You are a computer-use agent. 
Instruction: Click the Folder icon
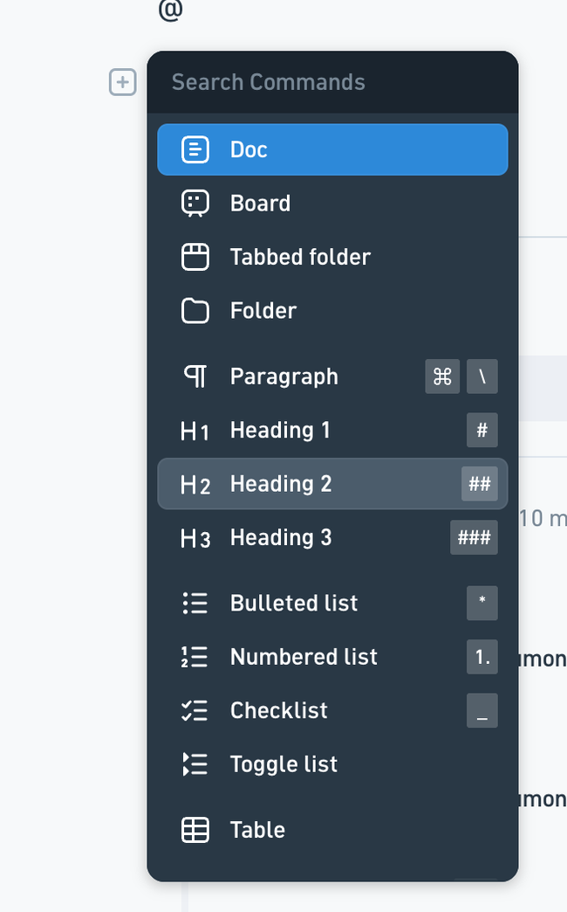tap(195, 311)
